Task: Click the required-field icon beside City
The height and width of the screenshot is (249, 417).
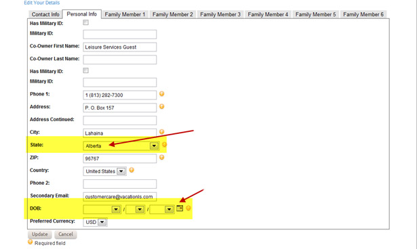Action: click(x=161, y=132)
